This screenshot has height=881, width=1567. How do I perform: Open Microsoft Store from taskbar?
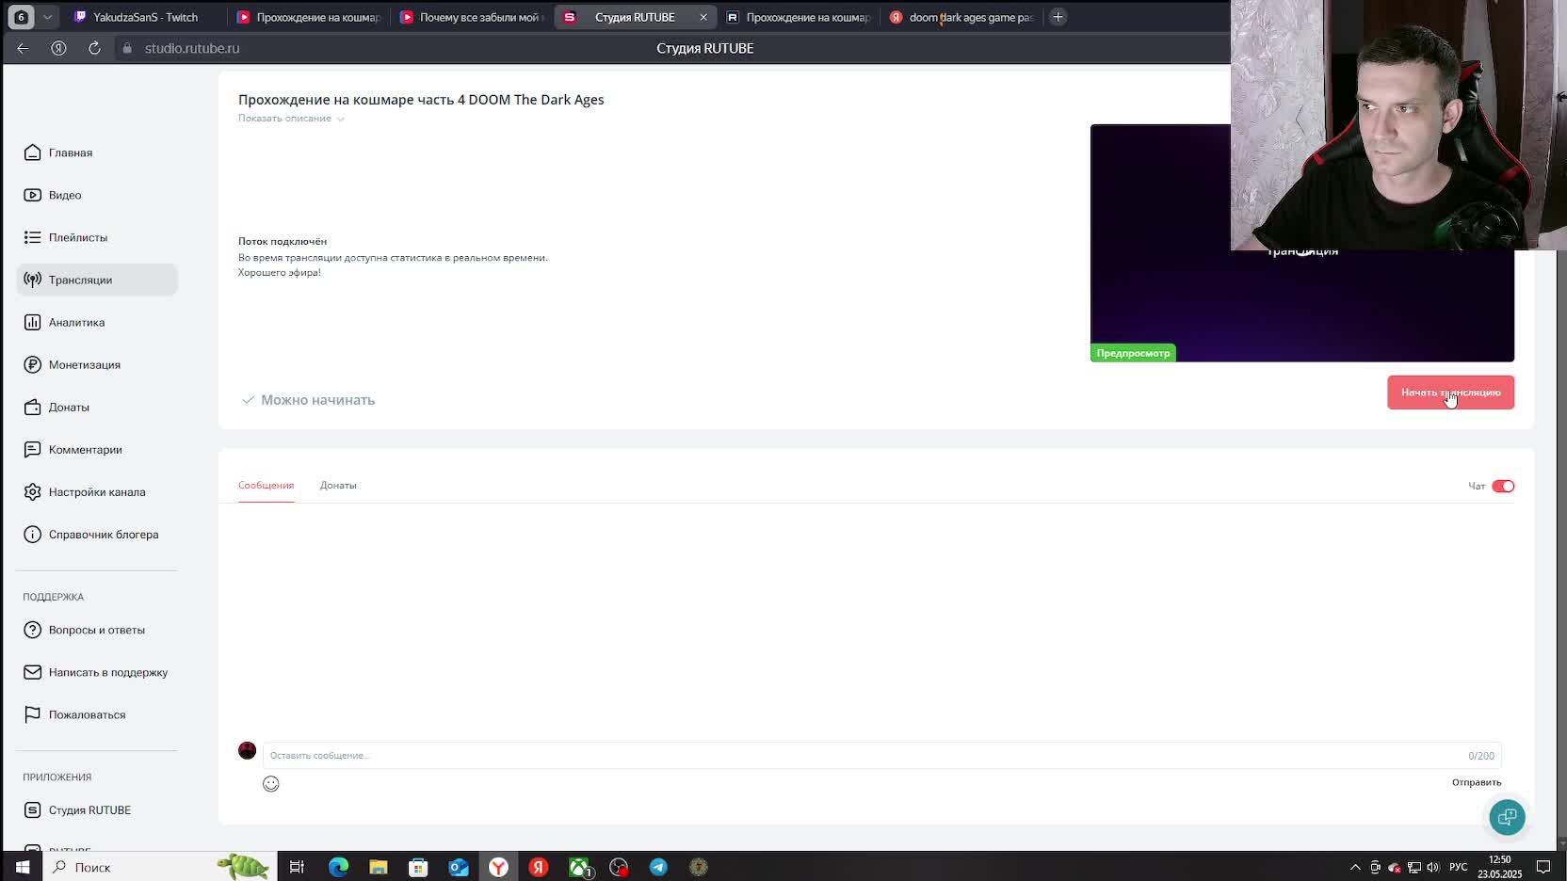point(418,867)
